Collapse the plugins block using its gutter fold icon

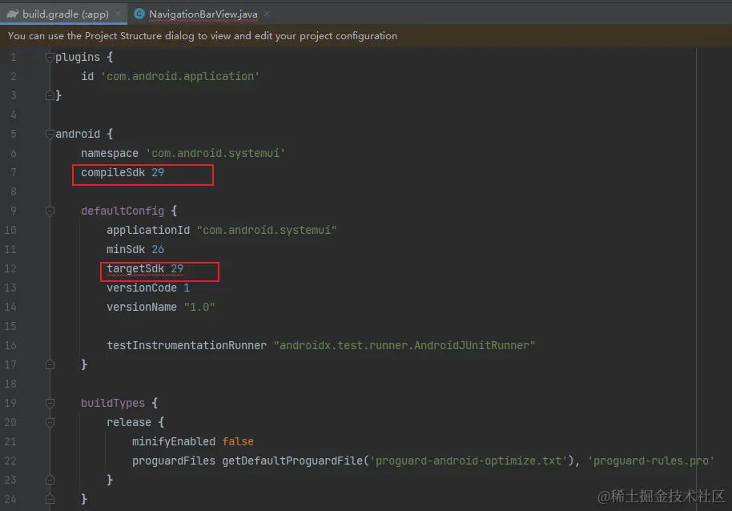tap(49, 57)
